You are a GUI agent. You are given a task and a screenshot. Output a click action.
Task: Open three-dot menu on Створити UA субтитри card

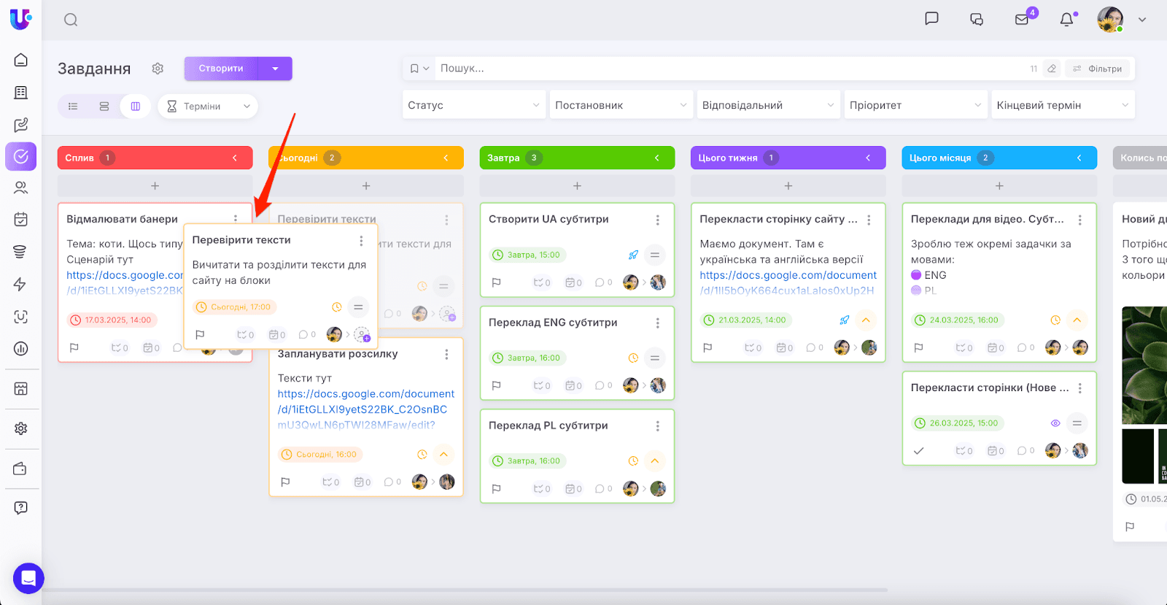point(657,220)
